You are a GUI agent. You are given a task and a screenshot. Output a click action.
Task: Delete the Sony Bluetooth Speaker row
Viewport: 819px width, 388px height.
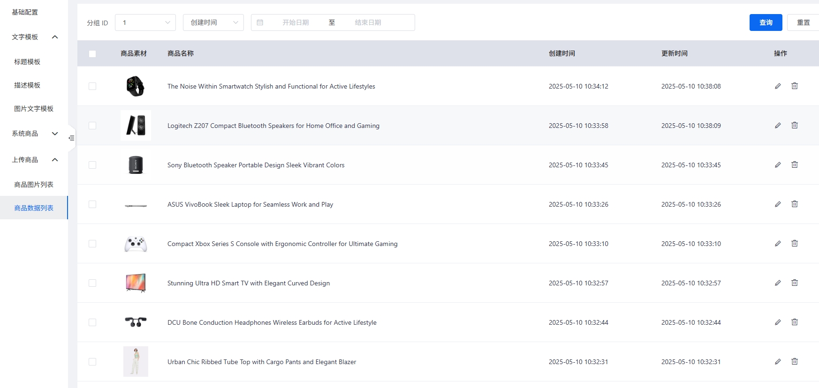point(795,164)
